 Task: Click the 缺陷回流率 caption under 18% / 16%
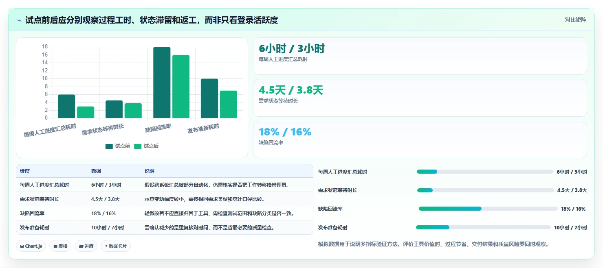tap(271, 143)
